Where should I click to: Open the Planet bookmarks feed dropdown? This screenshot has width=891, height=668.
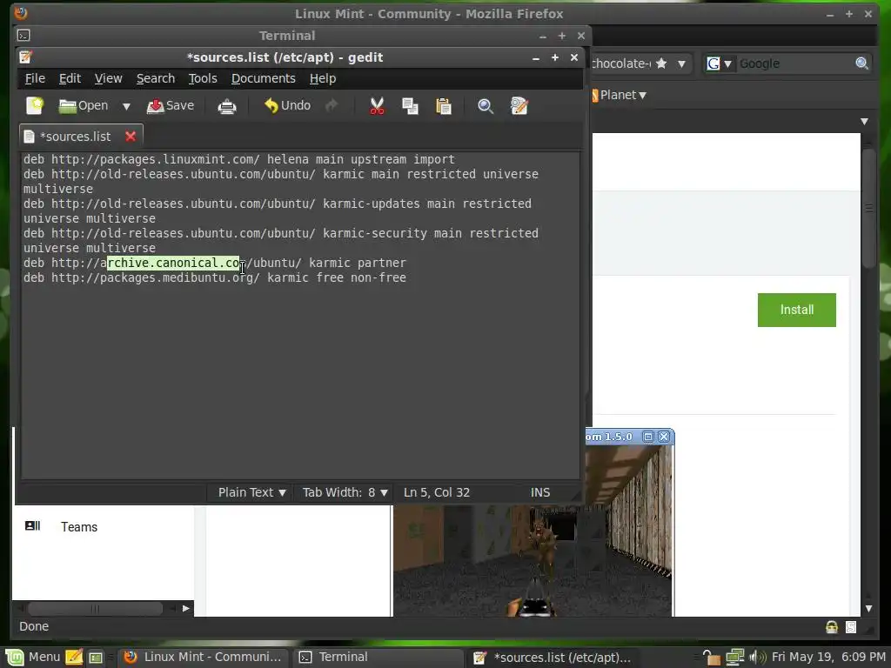pos(620,95)
